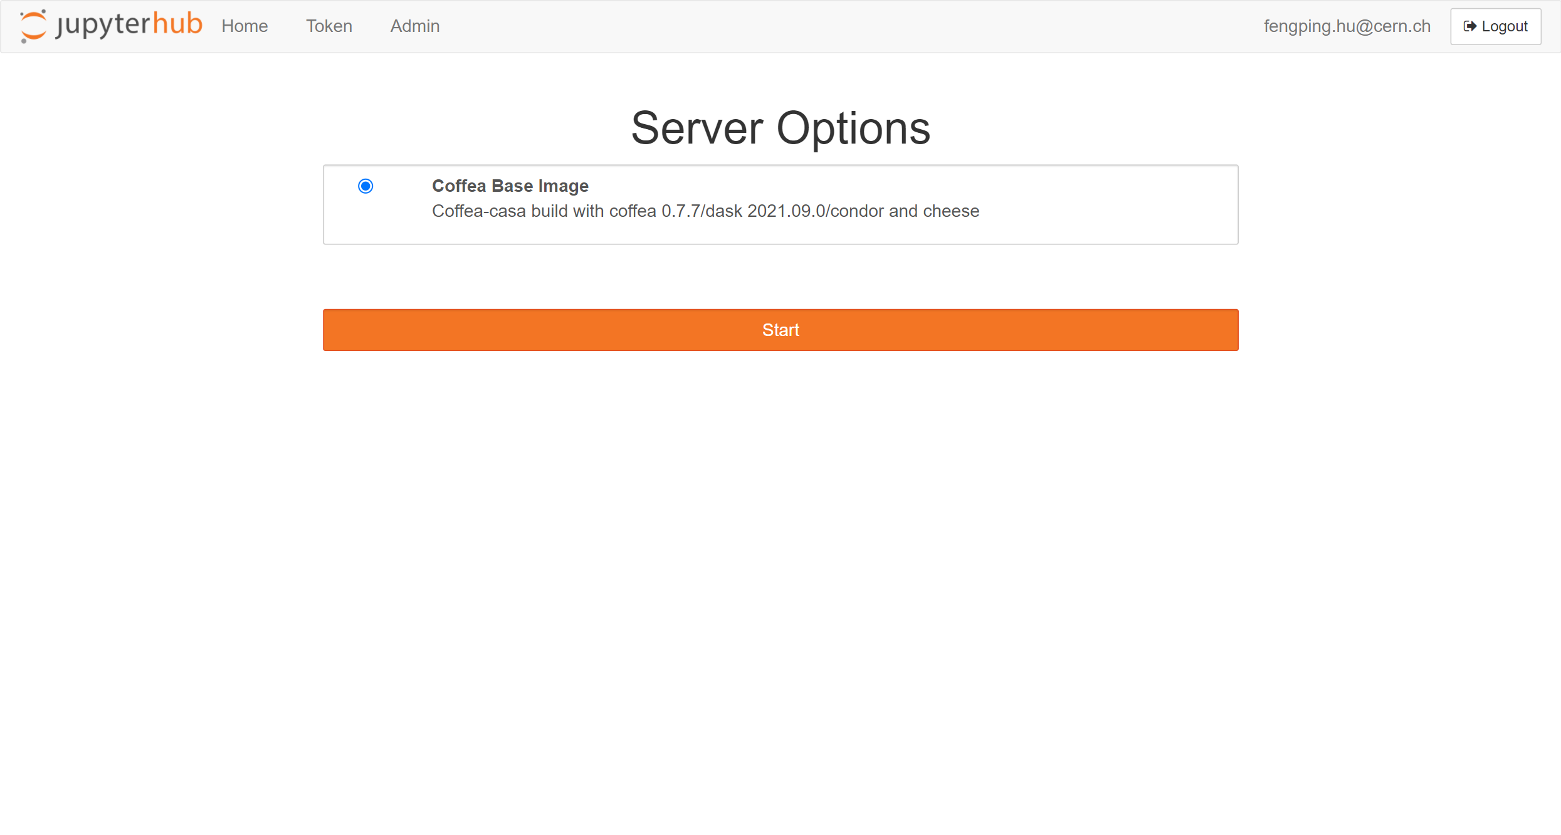The width and height of the screenshot is (1561, 835).
Task: Click the Coffea Base Image bold label
Action: coord(510,186)
